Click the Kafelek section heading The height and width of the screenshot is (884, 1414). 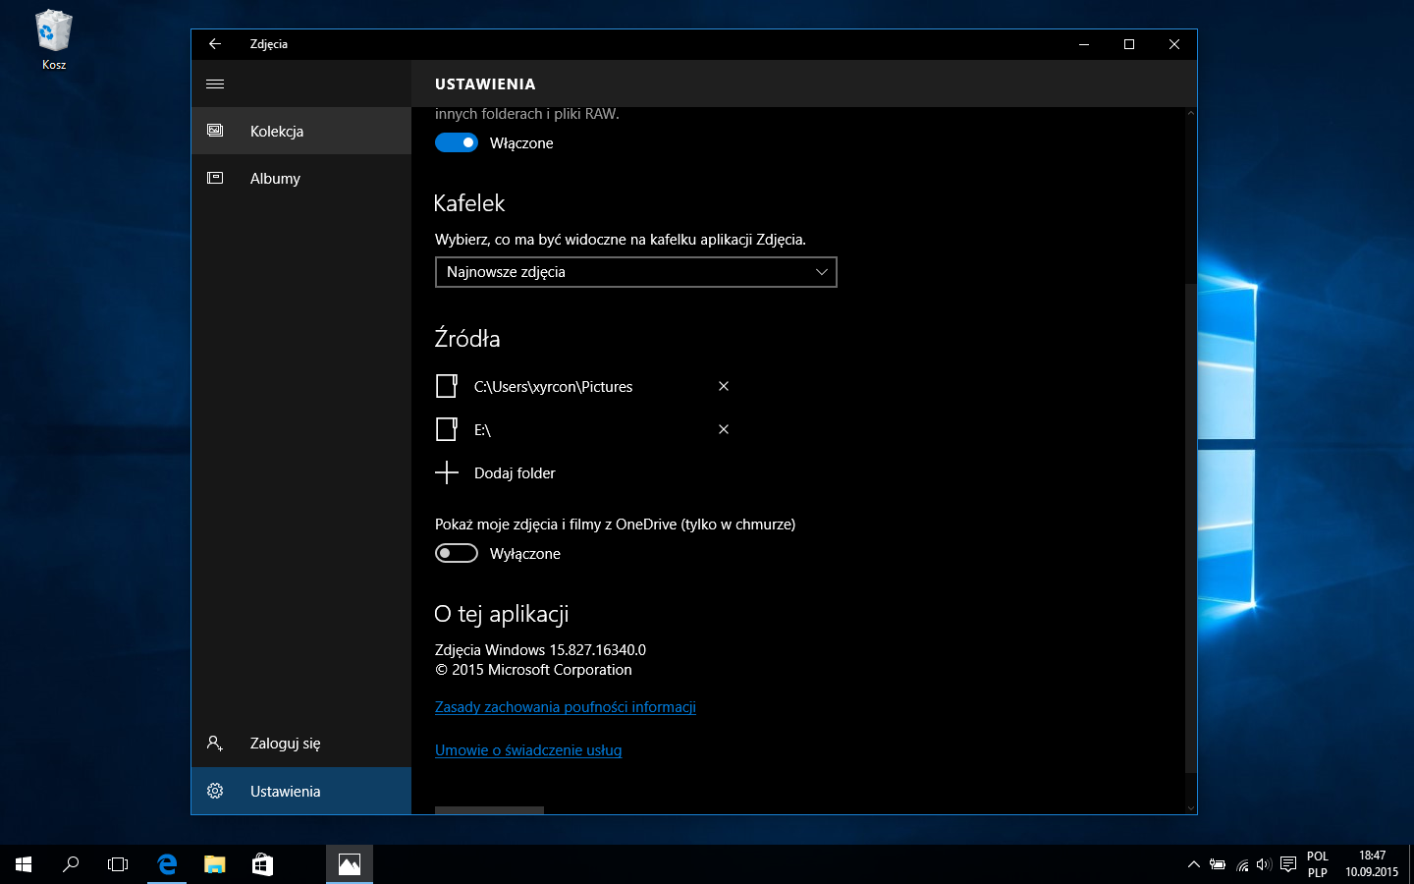[x=469, y=203]
